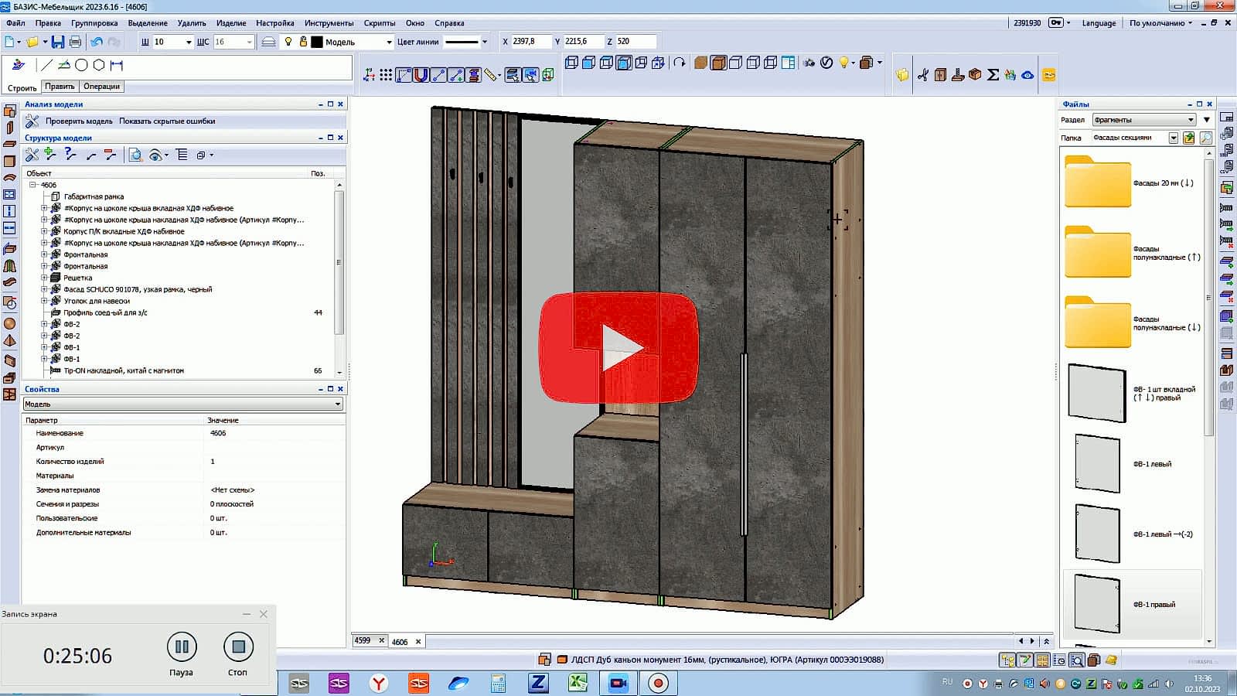1237x696 pixels.
Task: Open the cabinet wardrobe icon
Action: coord(940,75)
